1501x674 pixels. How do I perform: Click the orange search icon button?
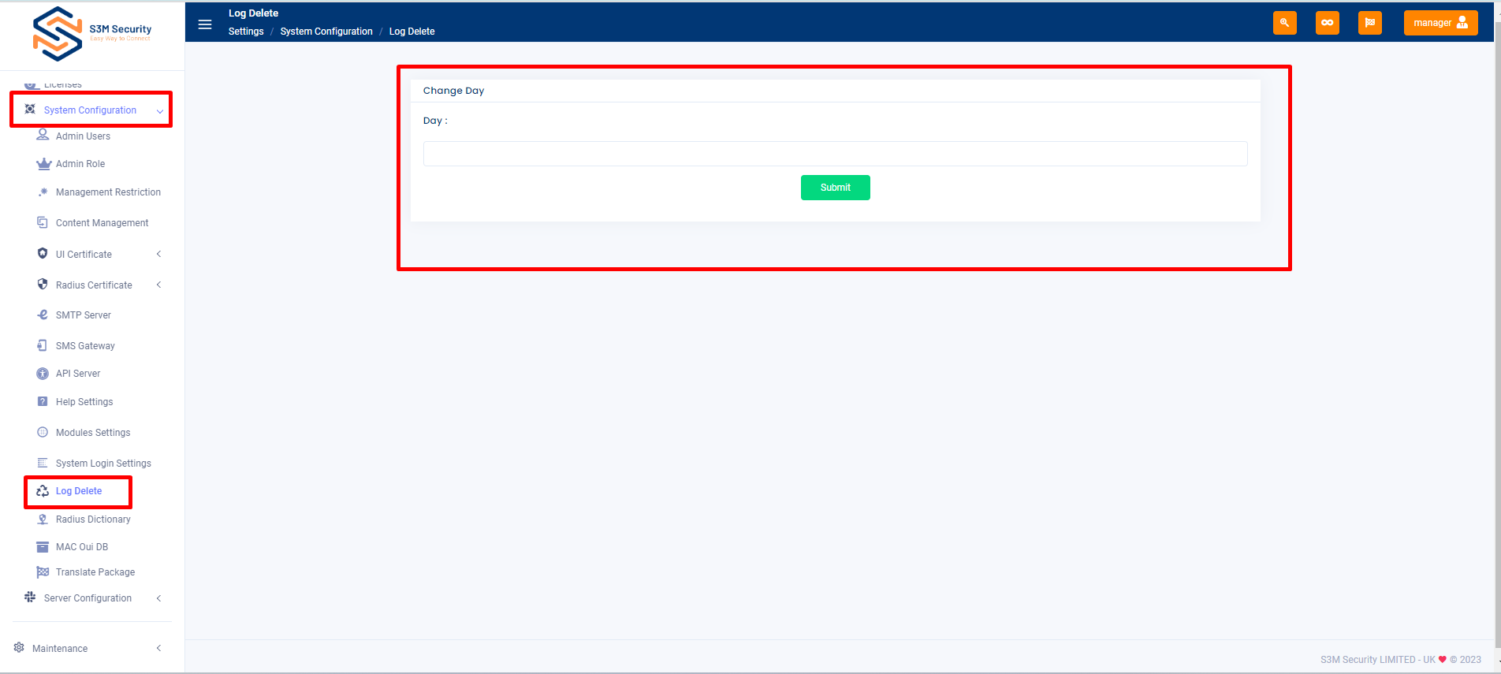pos(1285,23)
